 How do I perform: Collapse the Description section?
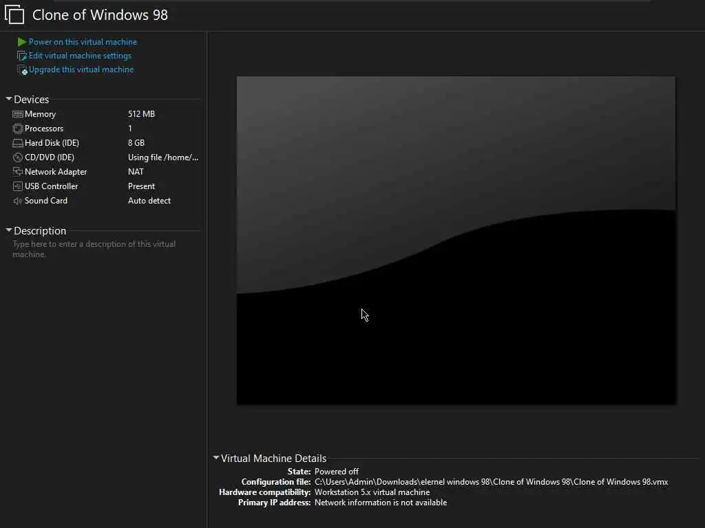[x=8, y=230]
